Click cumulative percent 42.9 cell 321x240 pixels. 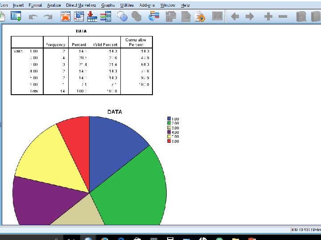click(x=145, y=58)
